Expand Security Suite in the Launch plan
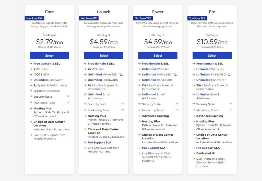Viewport: 262px width, 181px height. click(123, 104)
